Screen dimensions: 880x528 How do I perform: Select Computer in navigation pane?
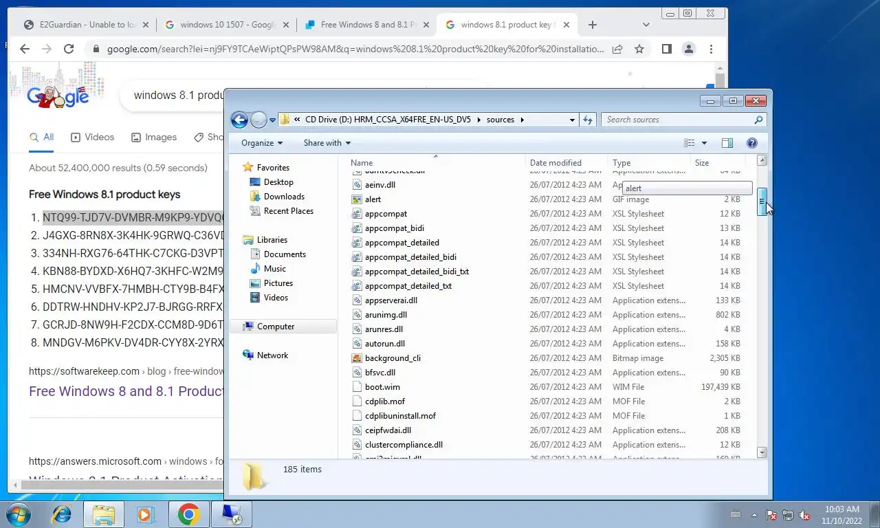click(276, 327)
